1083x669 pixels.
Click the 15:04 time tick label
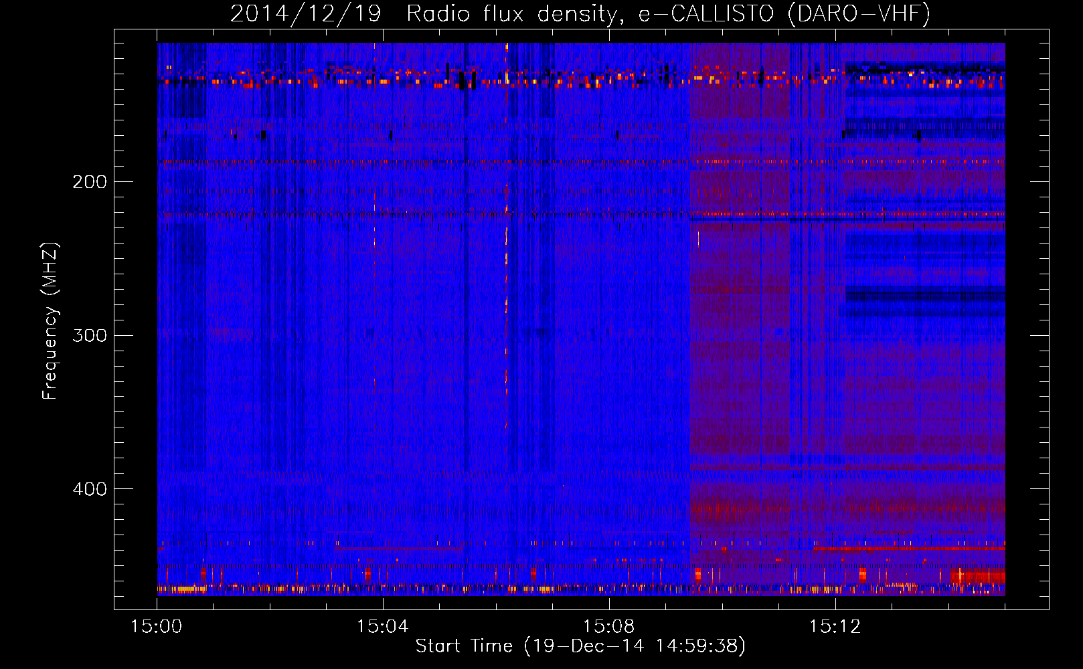click(382, 627)
